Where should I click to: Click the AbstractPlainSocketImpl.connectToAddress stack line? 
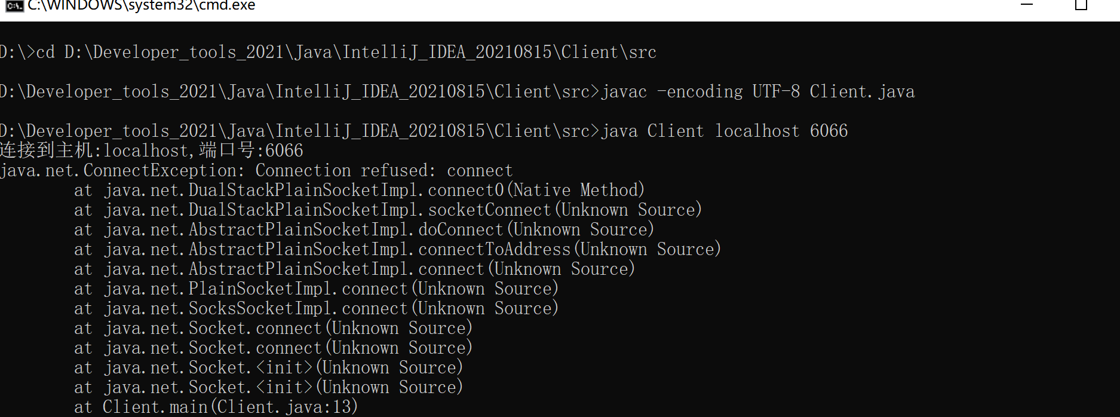coord(397,250)
